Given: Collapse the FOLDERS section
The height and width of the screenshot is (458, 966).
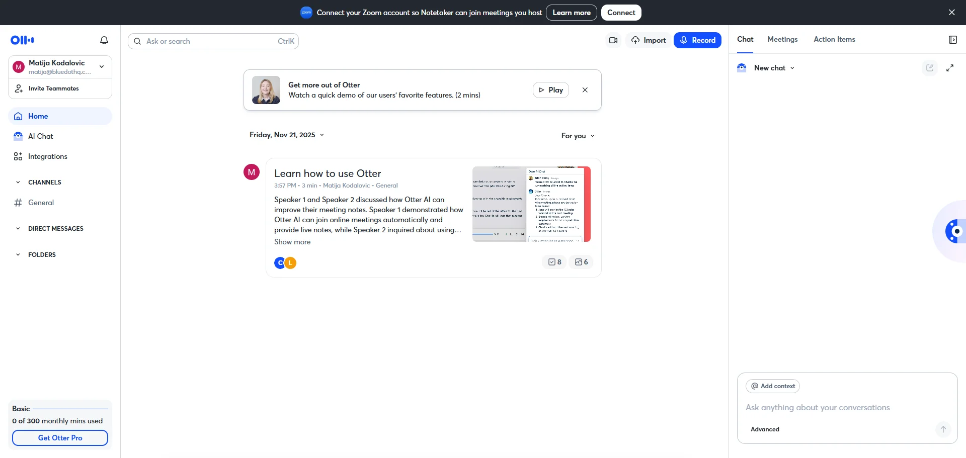Looking at the screenshot, I should (18, 255).
